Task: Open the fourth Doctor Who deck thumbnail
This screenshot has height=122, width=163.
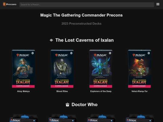Action: click(140, 118)
